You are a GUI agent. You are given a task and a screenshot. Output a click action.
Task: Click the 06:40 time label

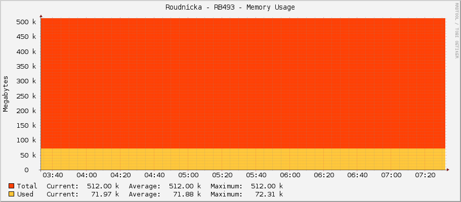pos(357,175)
